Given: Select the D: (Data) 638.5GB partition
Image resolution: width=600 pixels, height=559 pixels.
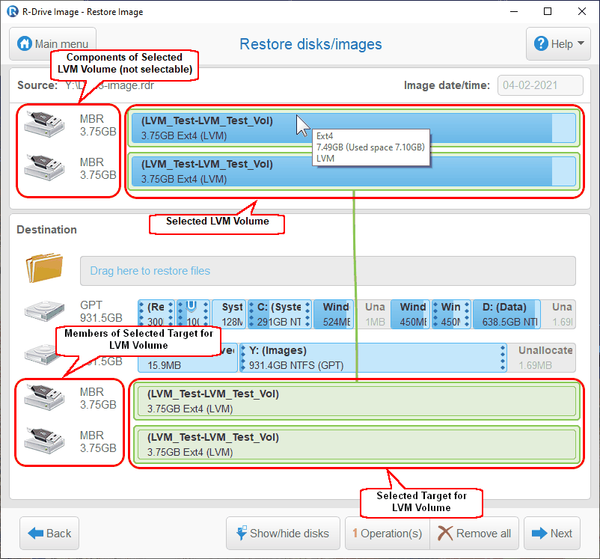Looking at the screenshot, I should [506, 314].
